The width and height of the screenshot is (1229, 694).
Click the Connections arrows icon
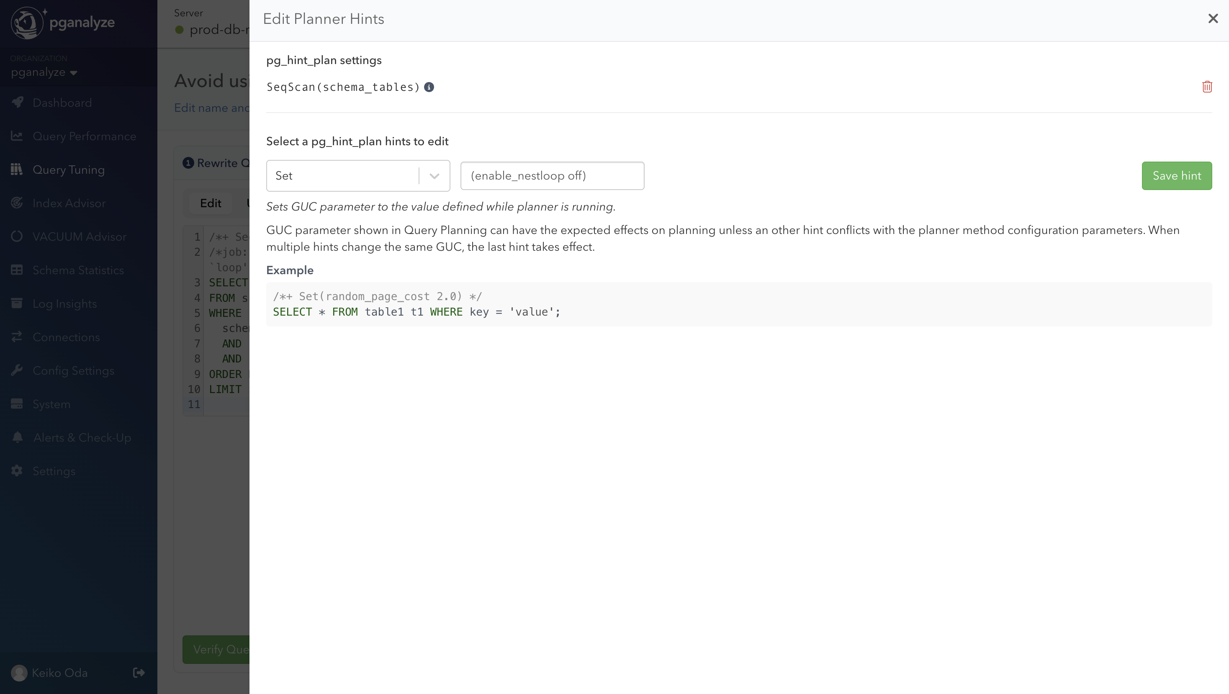point(17,337)
